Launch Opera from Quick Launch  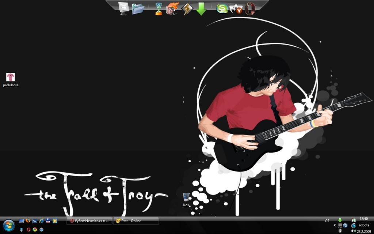pyautogui.click(x=28, y=230)
